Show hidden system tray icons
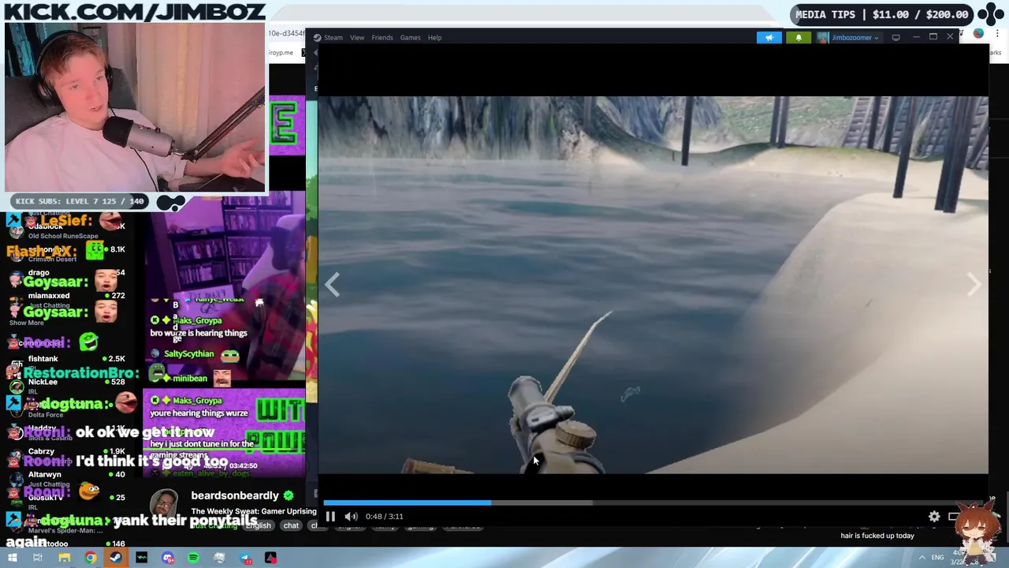The width and height of the screenshot is (1009, 568). tap(922, 558)
